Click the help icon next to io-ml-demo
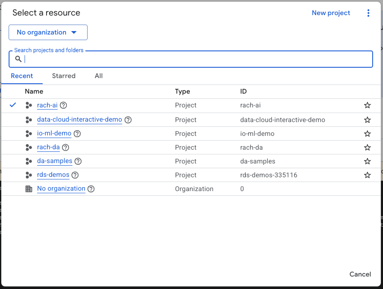 click(x=77, y=134)
